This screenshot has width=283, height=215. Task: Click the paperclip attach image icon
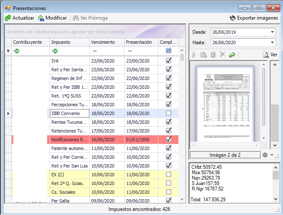tap(194, 55)
